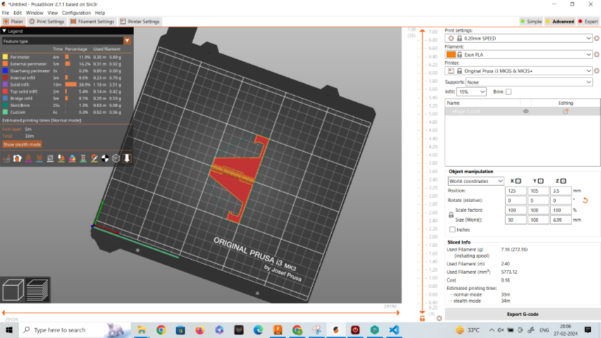Open Print settings preset dropdown
Screen dimensions: 601x338
coord(519,38)
